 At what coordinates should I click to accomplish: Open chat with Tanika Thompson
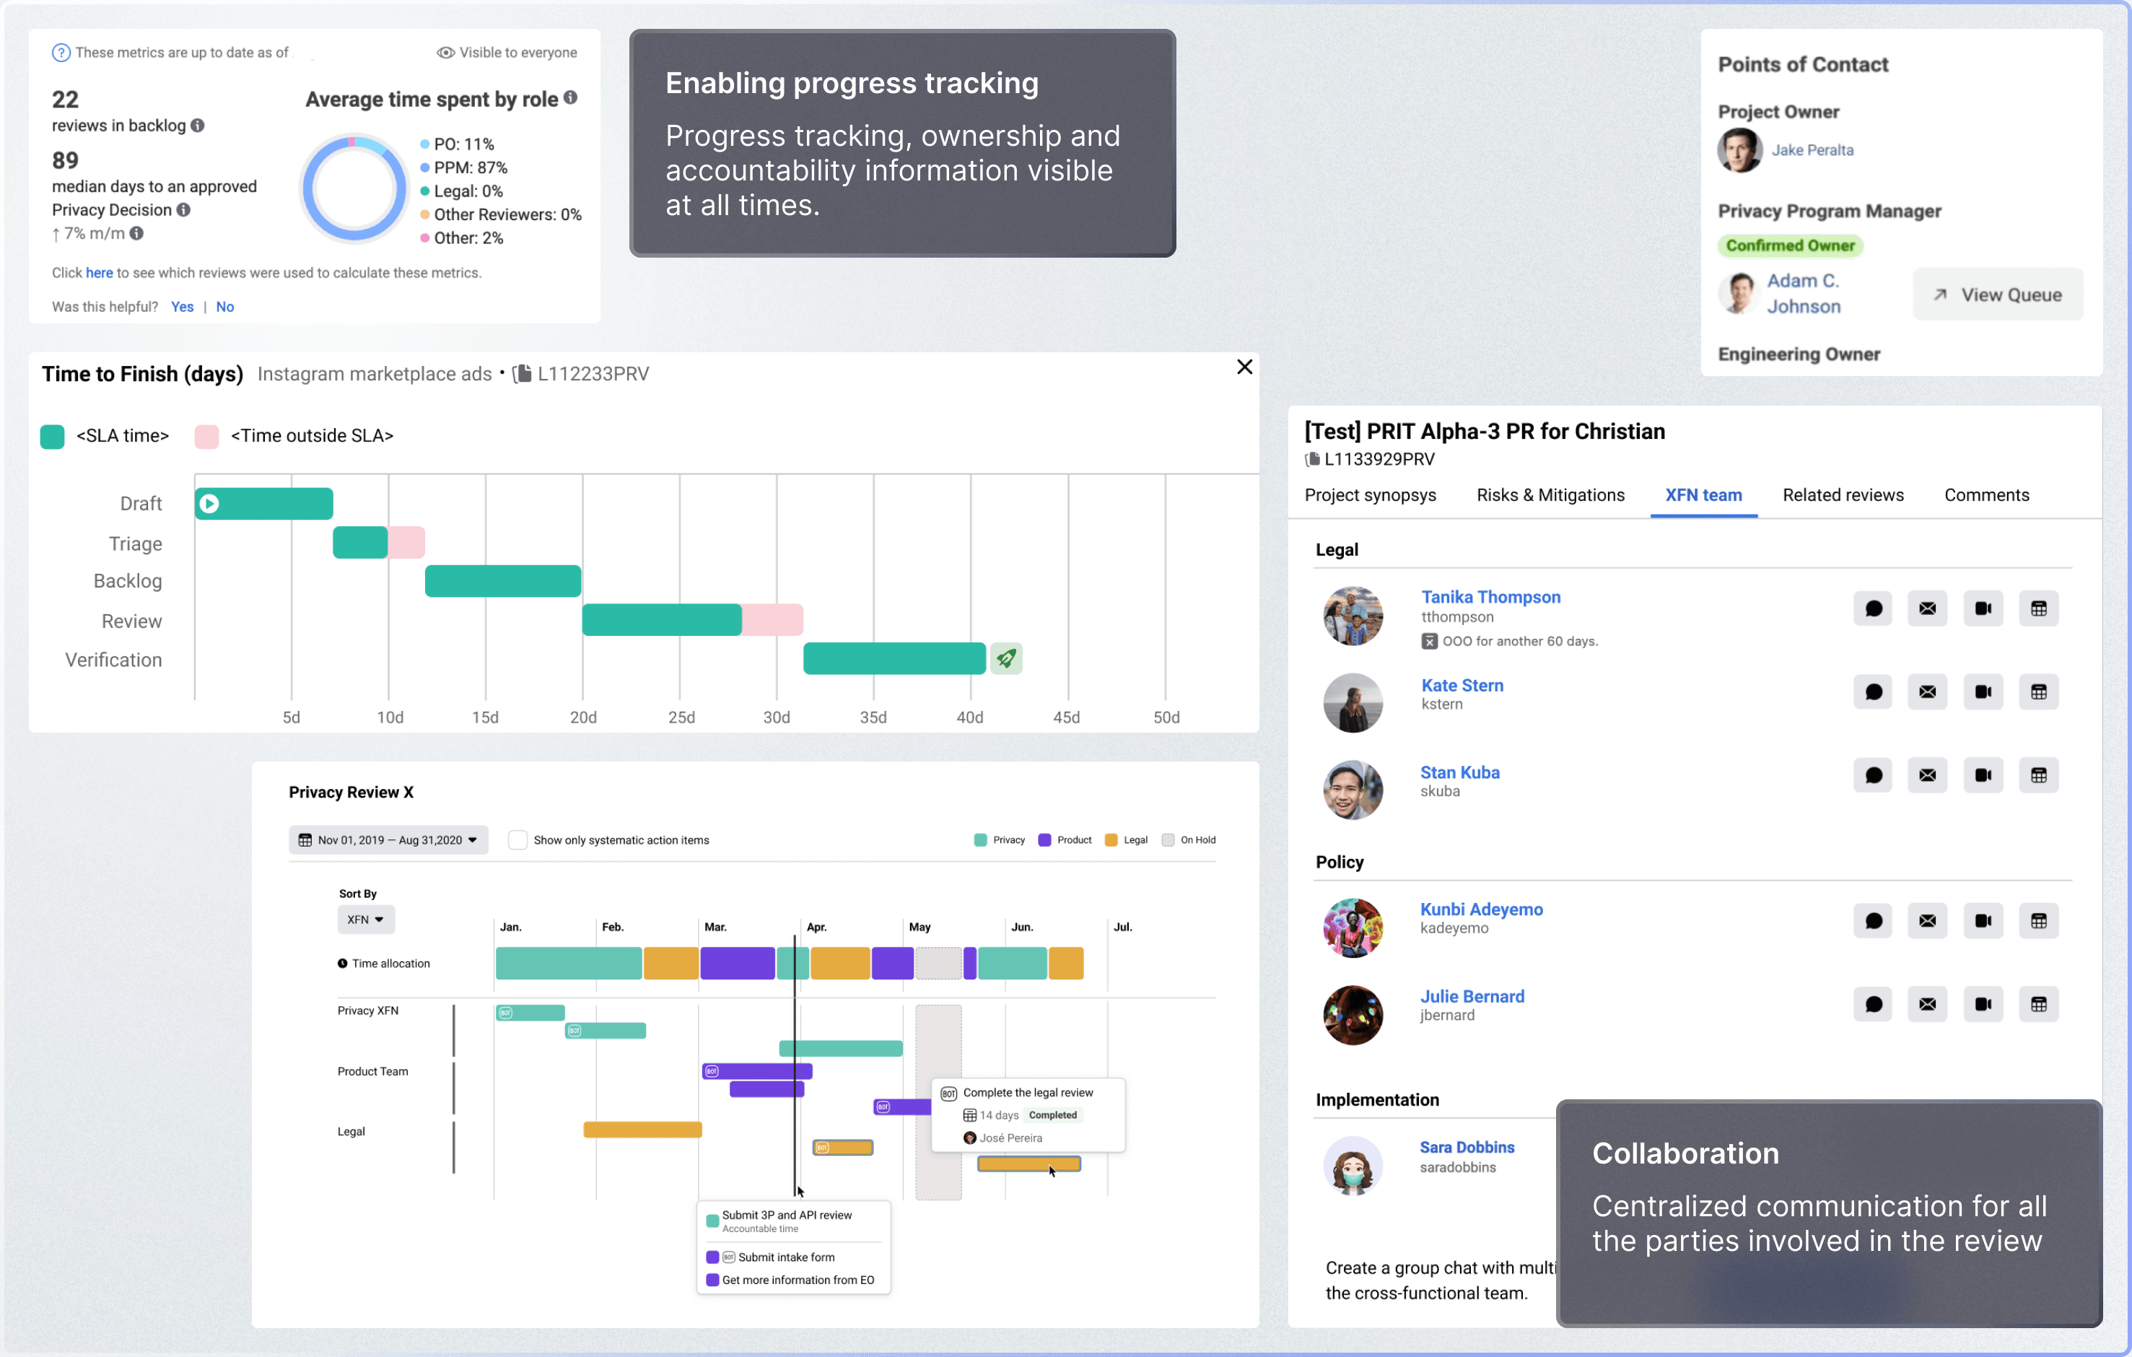pyautogui.click(x=1873, y=609)
